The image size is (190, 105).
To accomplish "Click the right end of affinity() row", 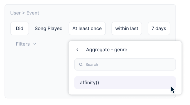I will pos(165,82).
